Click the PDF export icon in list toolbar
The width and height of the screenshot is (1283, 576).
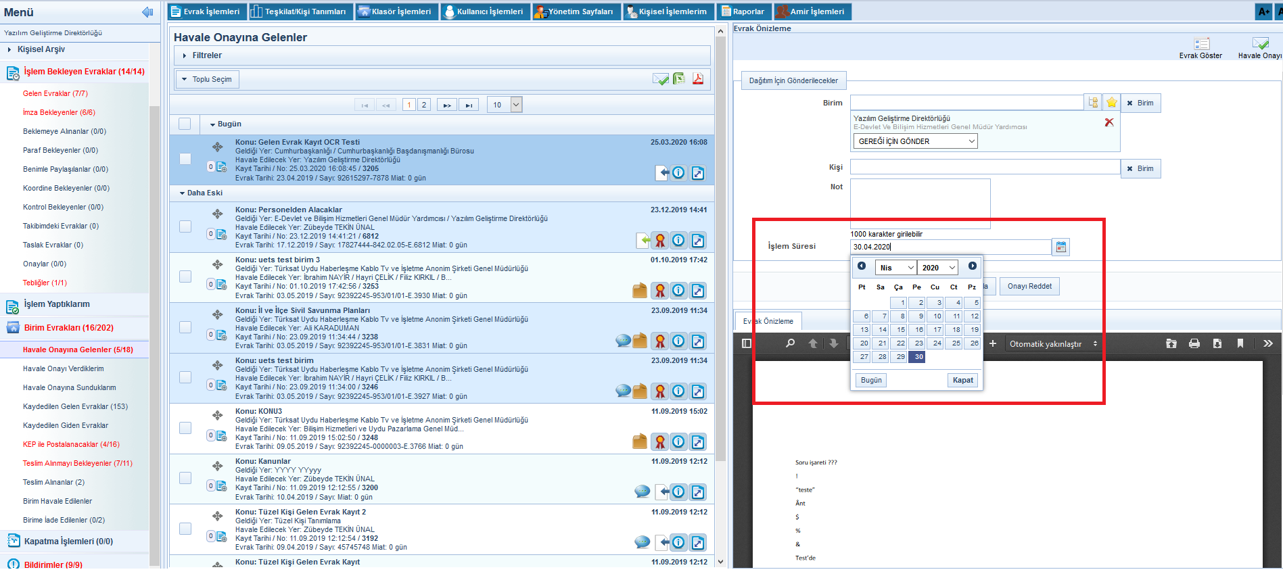pyautogui.click(x=697, y=79)
